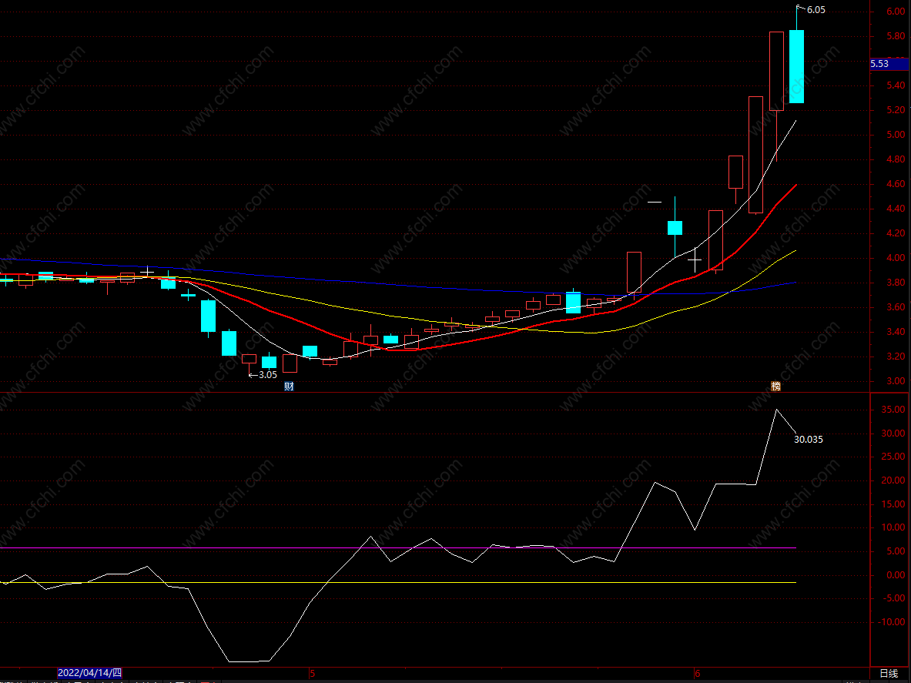Click the 4.00 price axis label

(896, 258)
